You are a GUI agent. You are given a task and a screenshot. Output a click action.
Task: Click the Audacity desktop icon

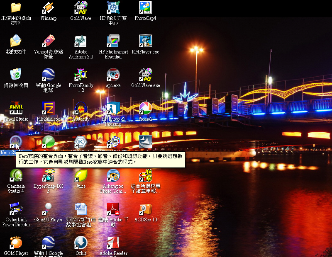pyautogui.click(x=81, y=108)
